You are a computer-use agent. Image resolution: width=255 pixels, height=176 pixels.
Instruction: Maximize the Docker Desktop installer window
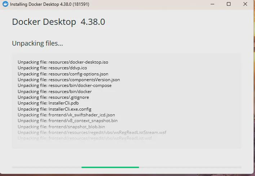click(x=229, y=4)
